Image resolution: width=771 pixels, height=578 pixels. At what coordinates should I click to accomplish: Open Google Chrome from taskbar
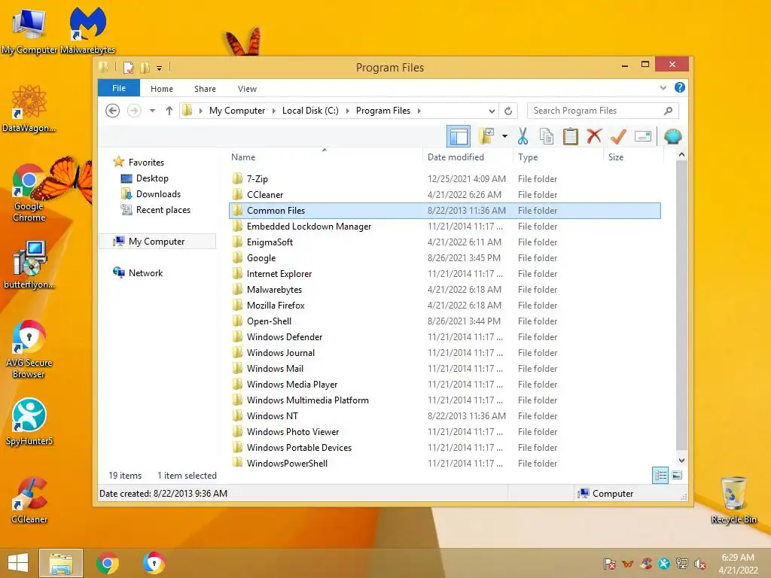pos(108,563)
